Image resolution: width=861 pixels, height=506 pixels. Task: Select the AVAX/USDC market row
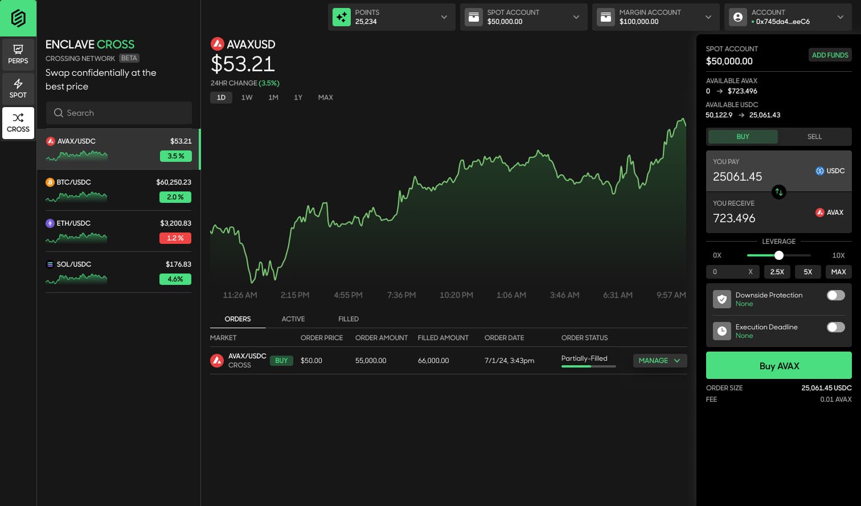[x=118, y=149]
